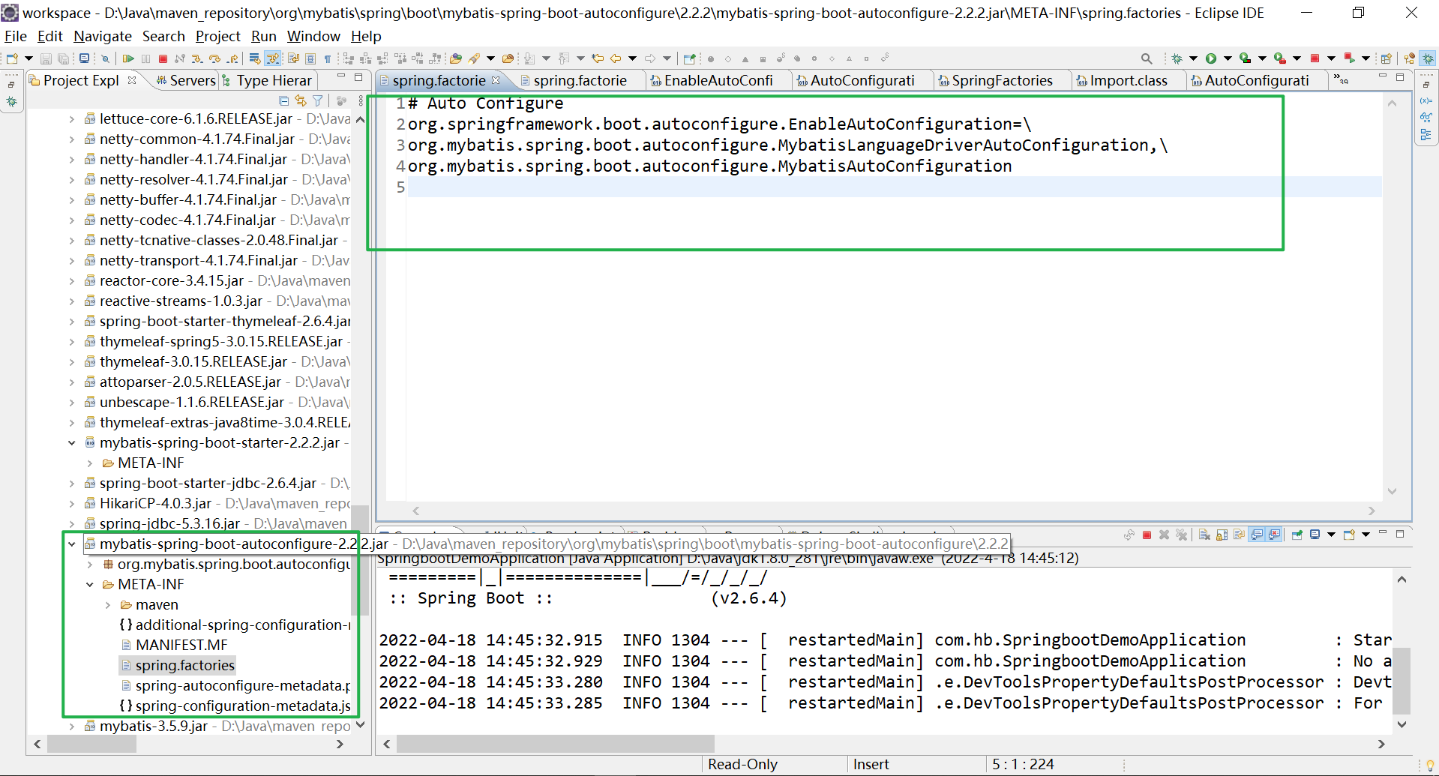Click Project Explorer horizontal scrollbar

tap(91, 744)
